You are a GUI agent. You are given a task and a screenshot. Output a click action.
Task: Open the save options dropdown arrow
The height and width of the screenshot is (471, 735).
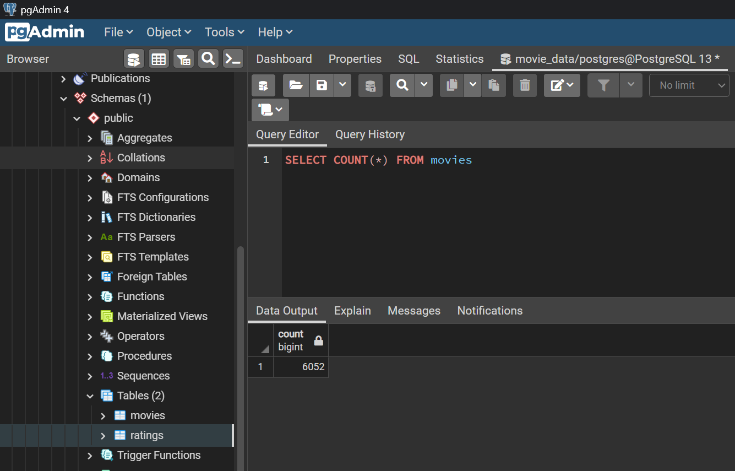pos(342,85)
